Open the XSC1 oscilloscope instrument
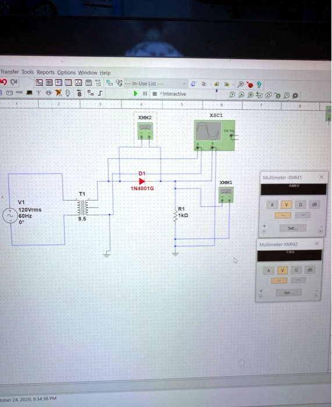This screenshot has width=332, height=407. tap(215, 135)
